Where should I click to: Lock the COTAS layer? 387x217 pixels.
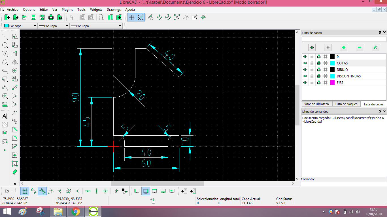click(312, 63)
